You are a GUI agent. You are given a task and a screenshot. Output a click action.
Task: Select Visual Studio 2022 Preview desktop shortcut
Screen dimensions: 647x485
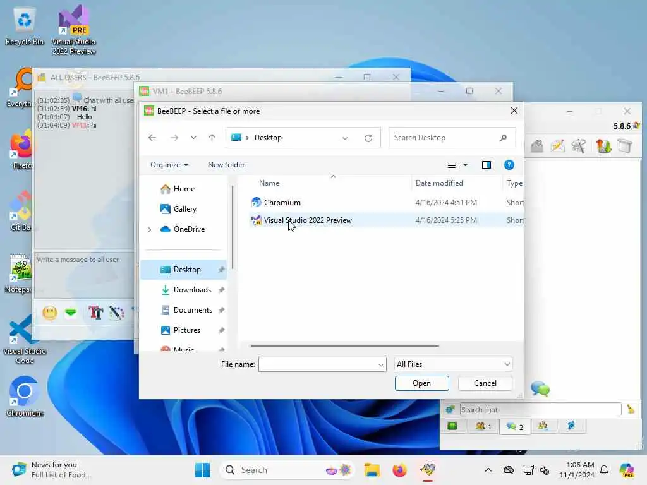[x=73, y=30]
